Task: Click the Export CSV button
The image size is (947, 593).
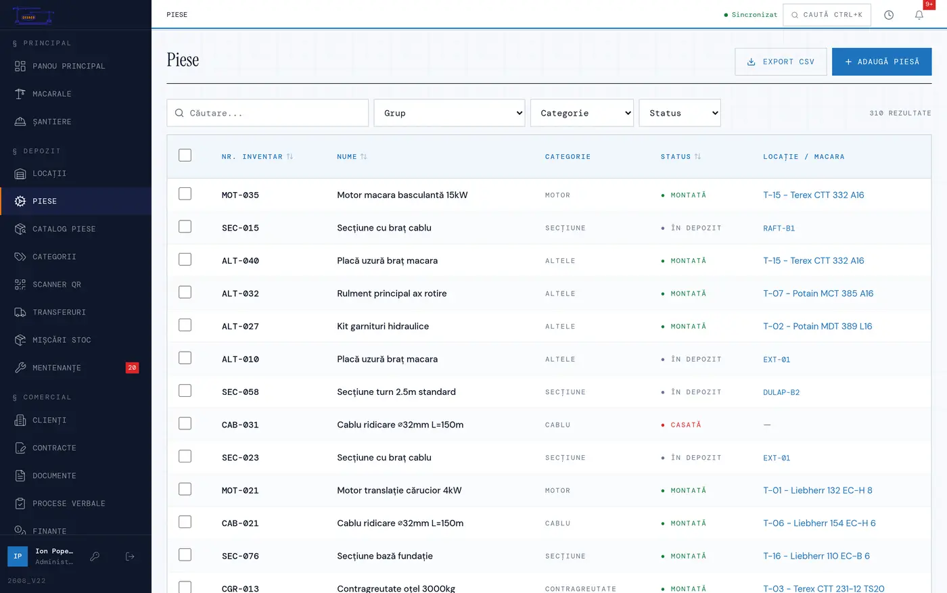Action: tap(781, 62)
